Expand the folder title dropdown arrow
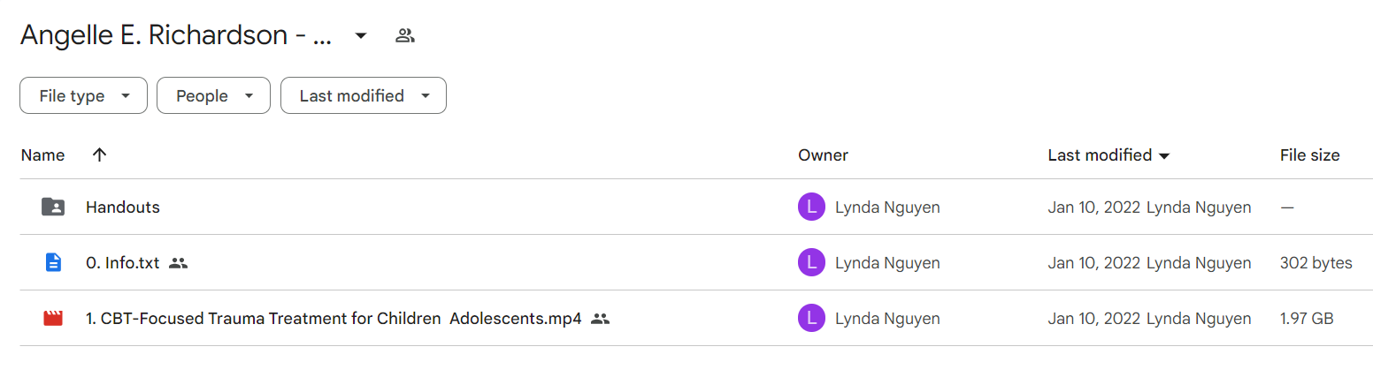Image resolution: width=1373 pixels, height=377 pixels. tap(360, 36)
